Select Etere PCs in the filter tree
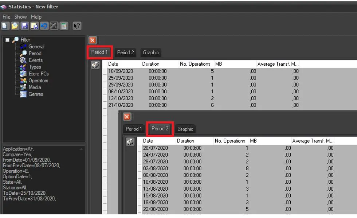The width and height of the screenshot is (357, 218). (x=39, y=74)
